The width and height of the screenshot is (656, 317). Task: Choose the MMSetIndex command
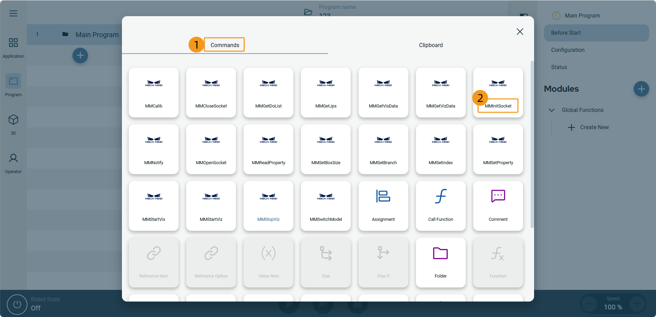point(441,149)
